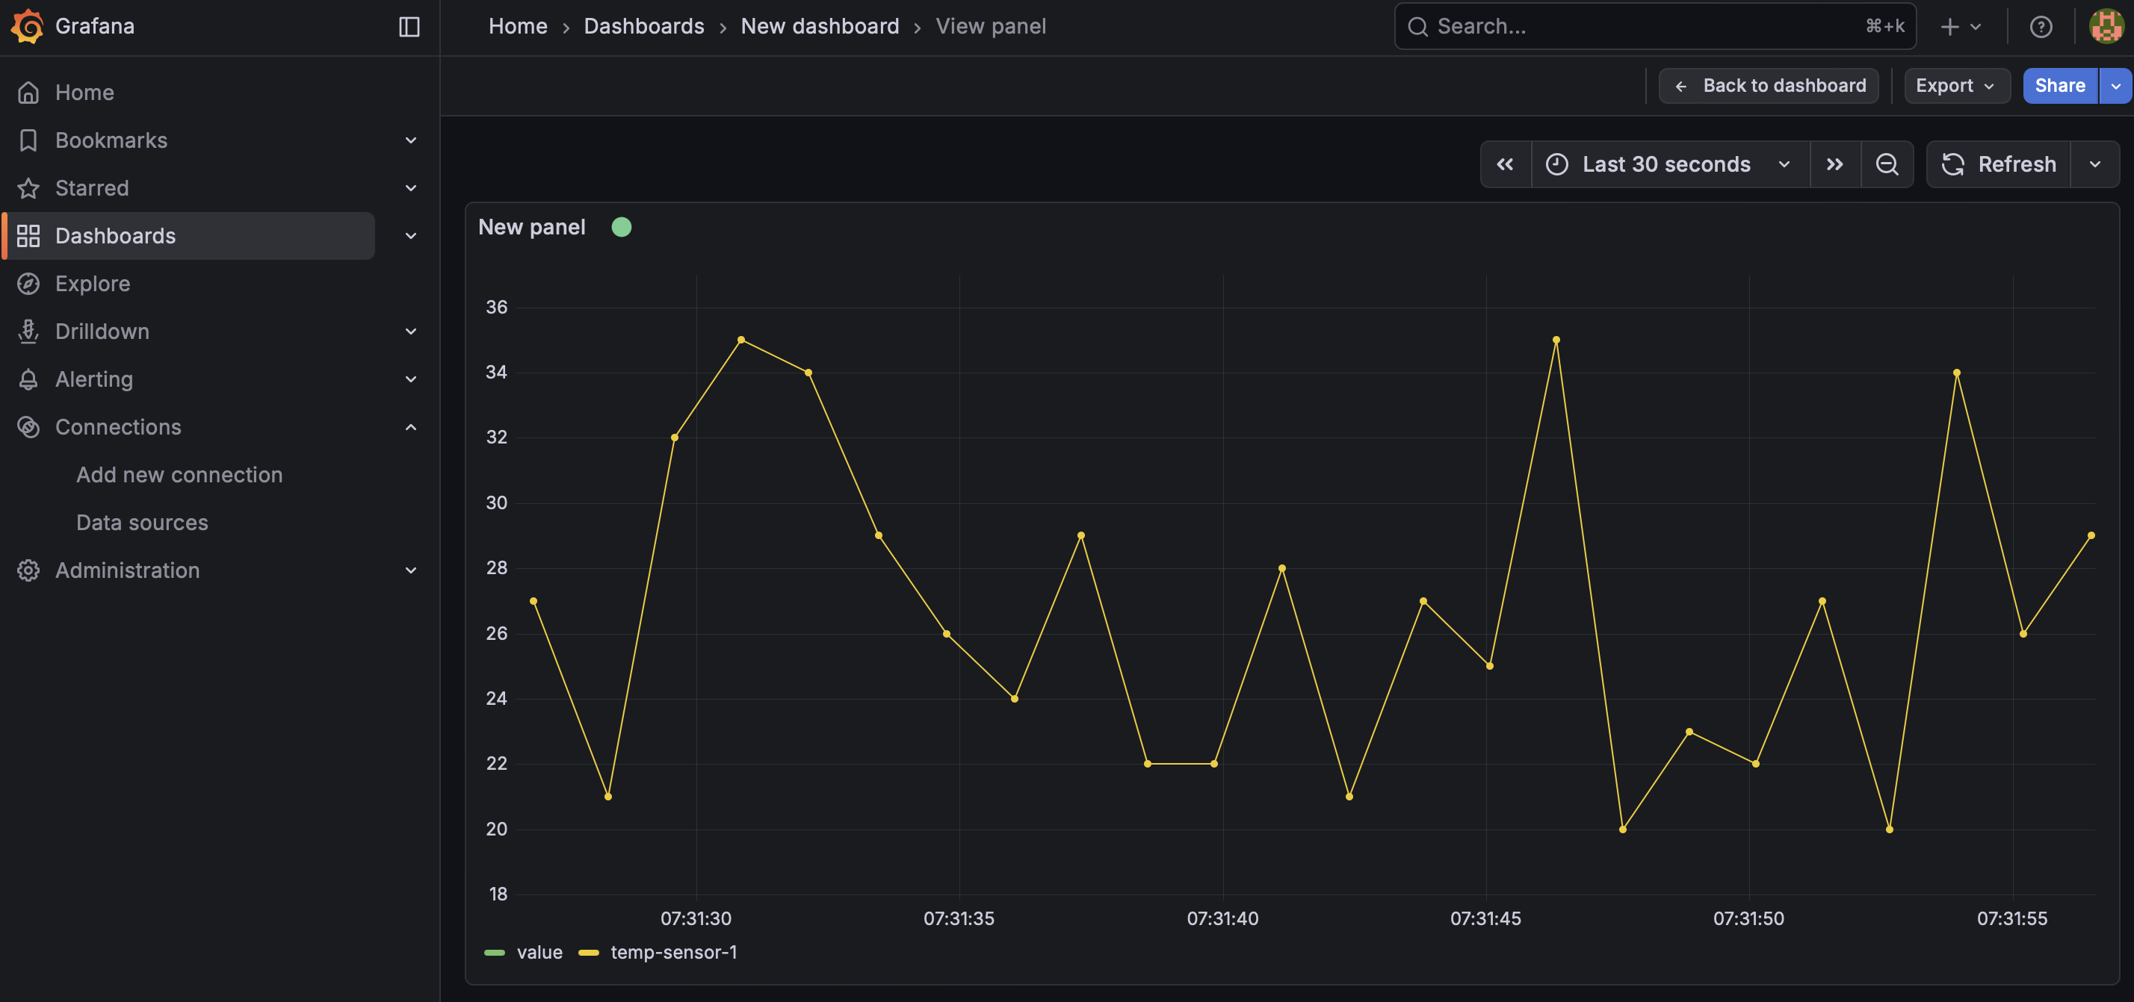The width and height of the screenshot is (2134, 1002).
Task: Open the Drilldown sidebar icon
Action: pos(28,332)
